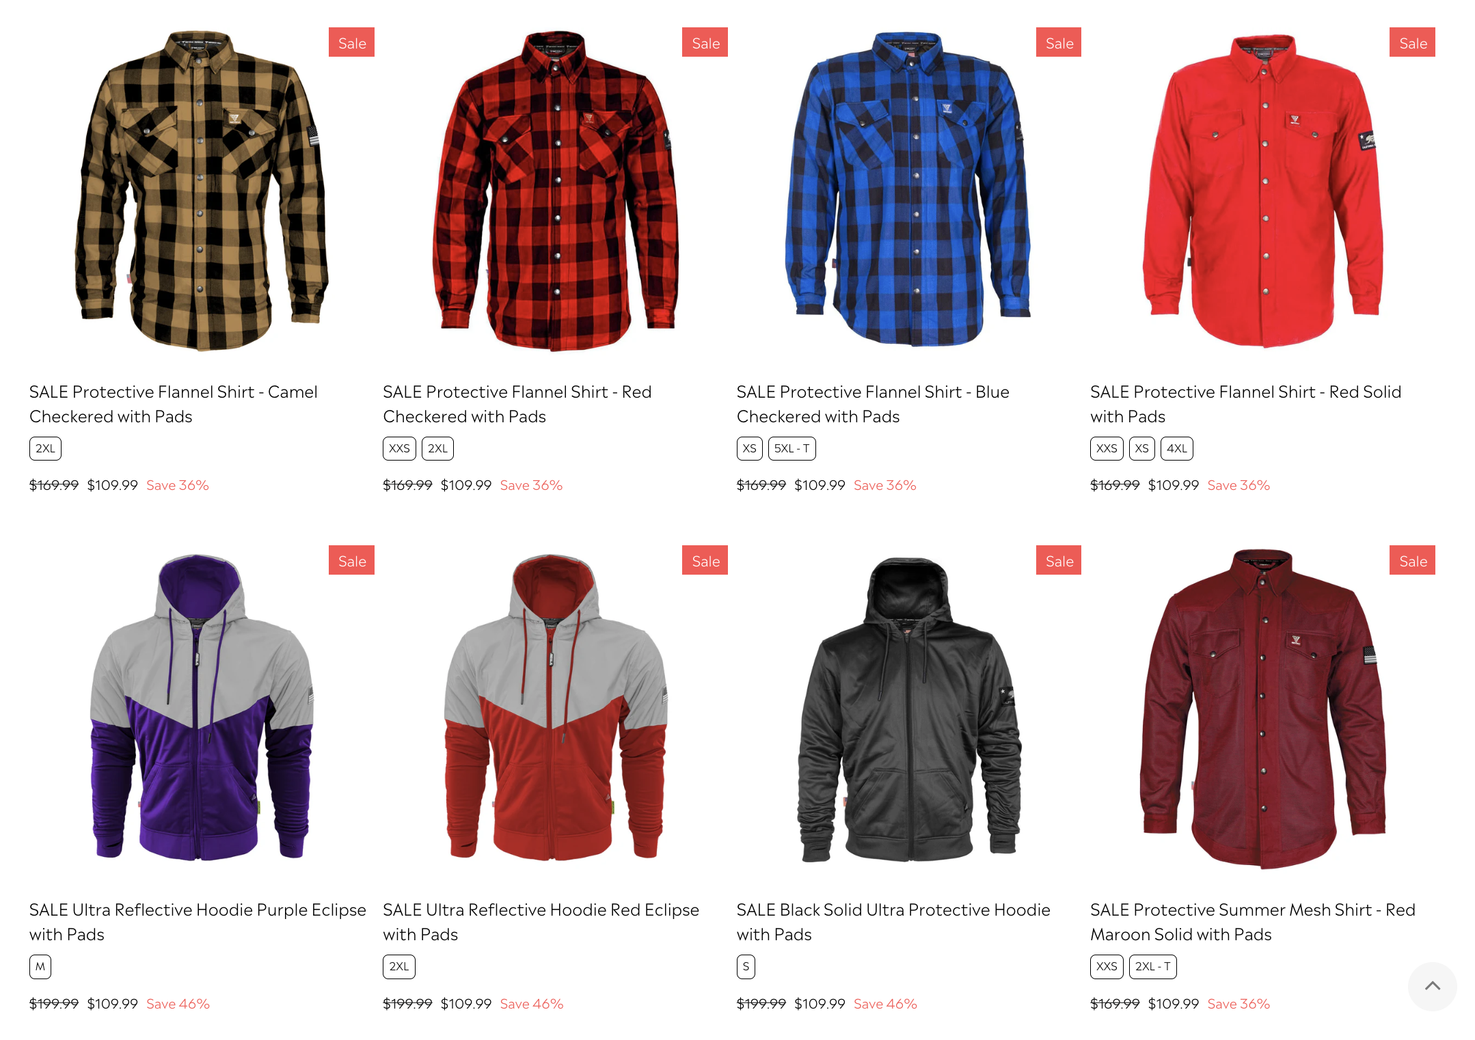
Task: View the Purple Eclipse hoodie image
Action: [201, 707]
